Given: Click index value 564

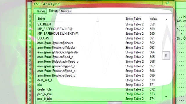Looking at the screenshot, I should coord(152,52).
